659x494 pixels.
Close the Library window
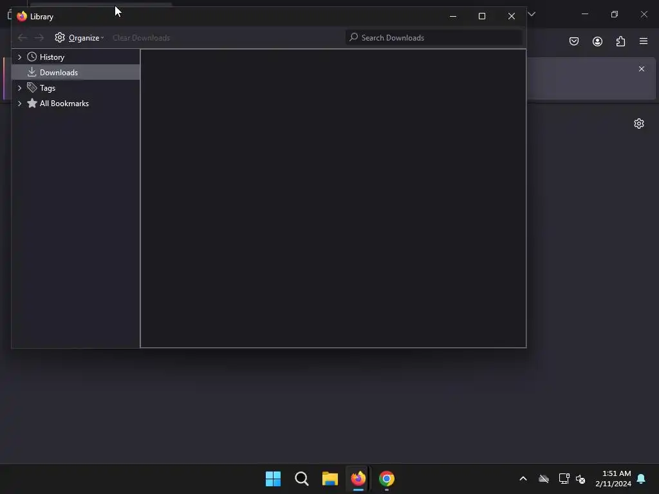[512, 16]
